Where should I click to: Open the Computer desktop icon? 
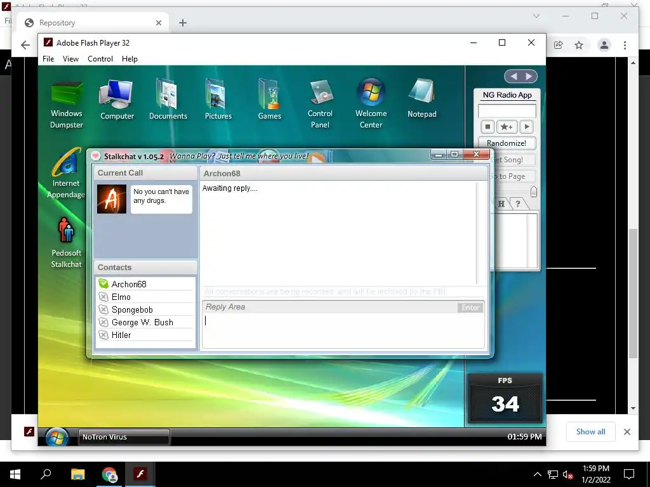117,100
